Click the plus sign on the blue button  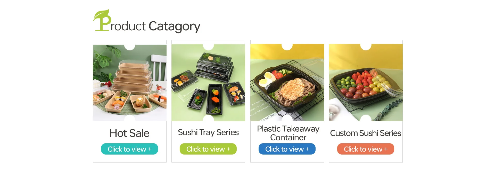pyautogui.click(x=307, y=149)
